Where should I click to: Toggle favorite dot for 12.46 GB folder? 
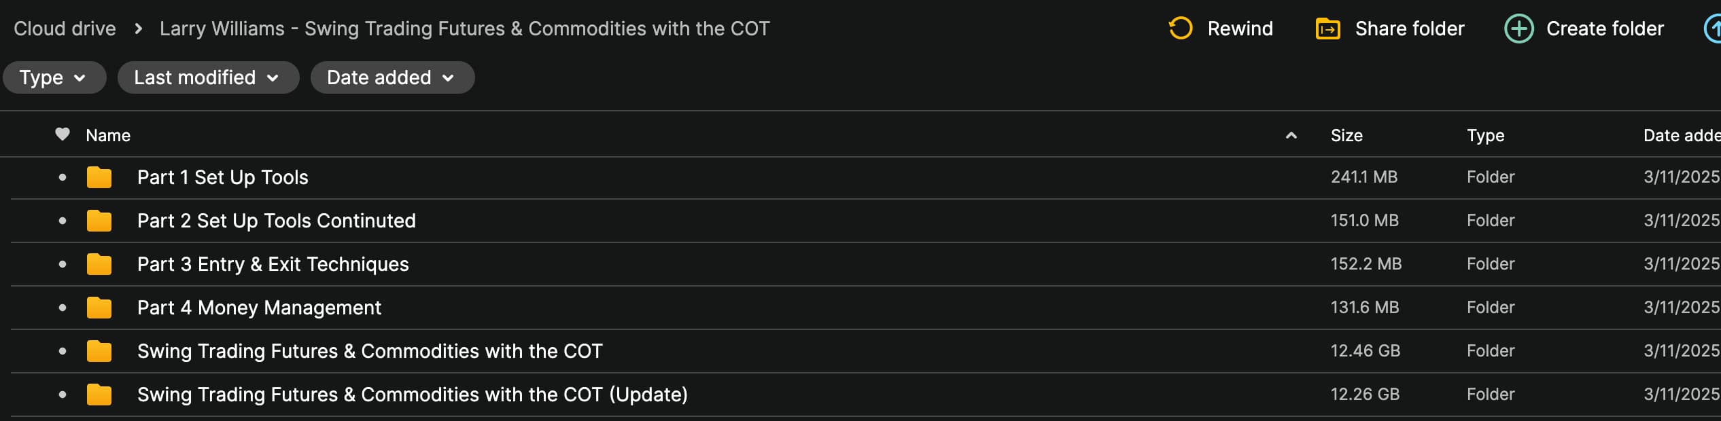coord(63,351)
